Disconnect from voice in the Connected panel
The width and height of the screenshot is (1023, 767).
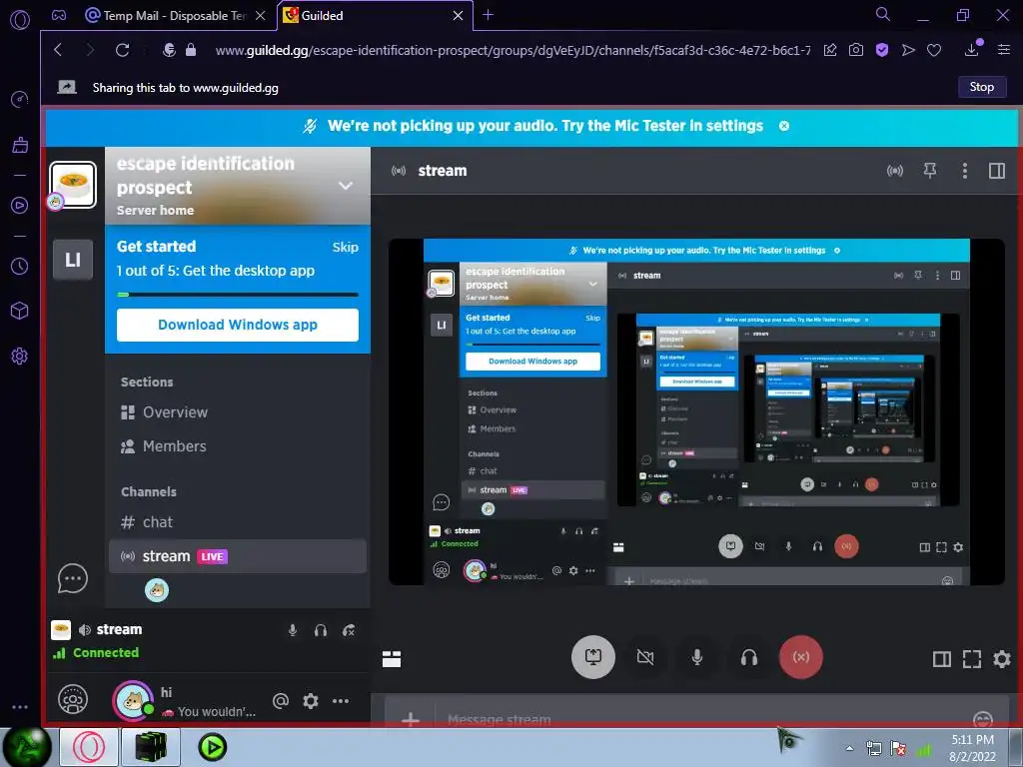pos(349,630)
